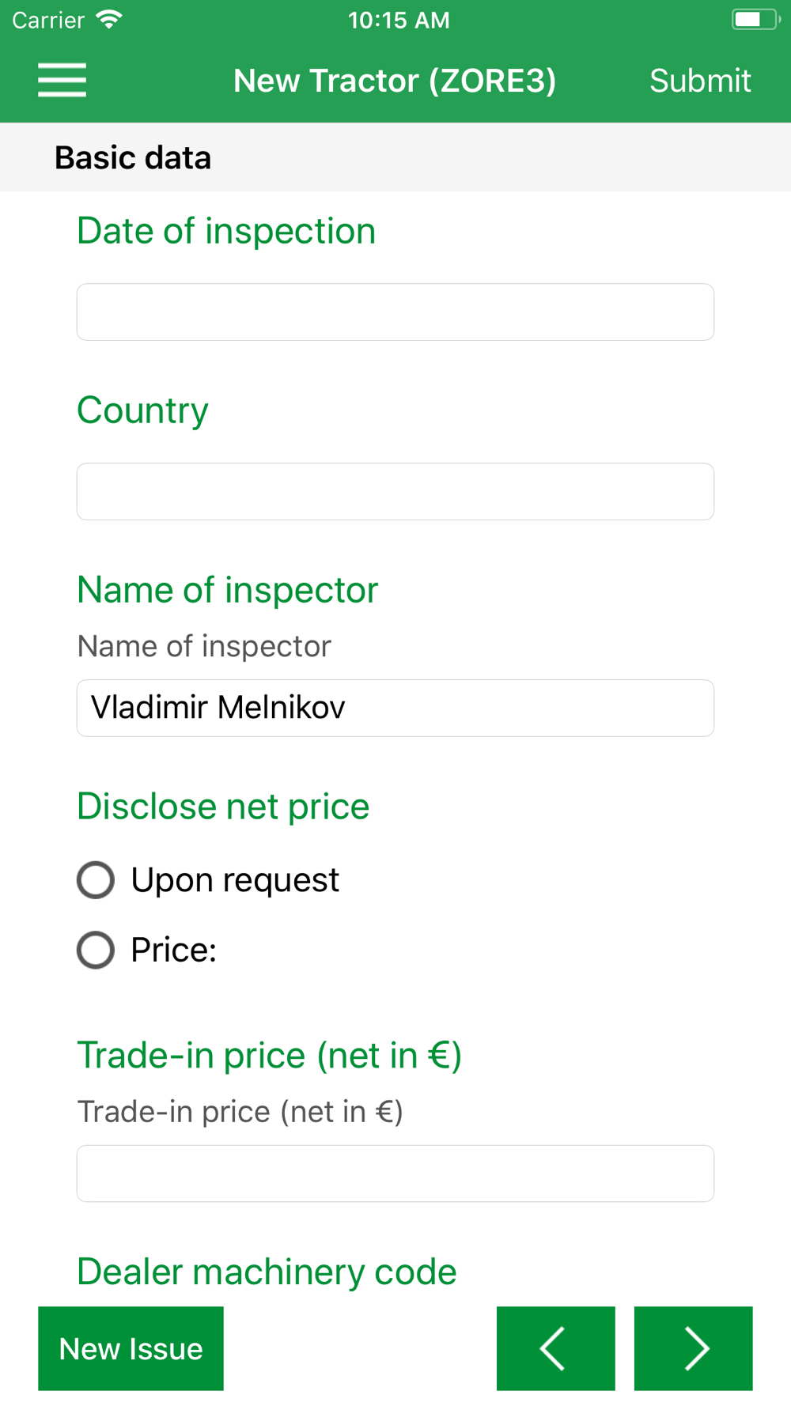Tap the Date of inspection label
791x1406 pixels.
coord(226,232)
